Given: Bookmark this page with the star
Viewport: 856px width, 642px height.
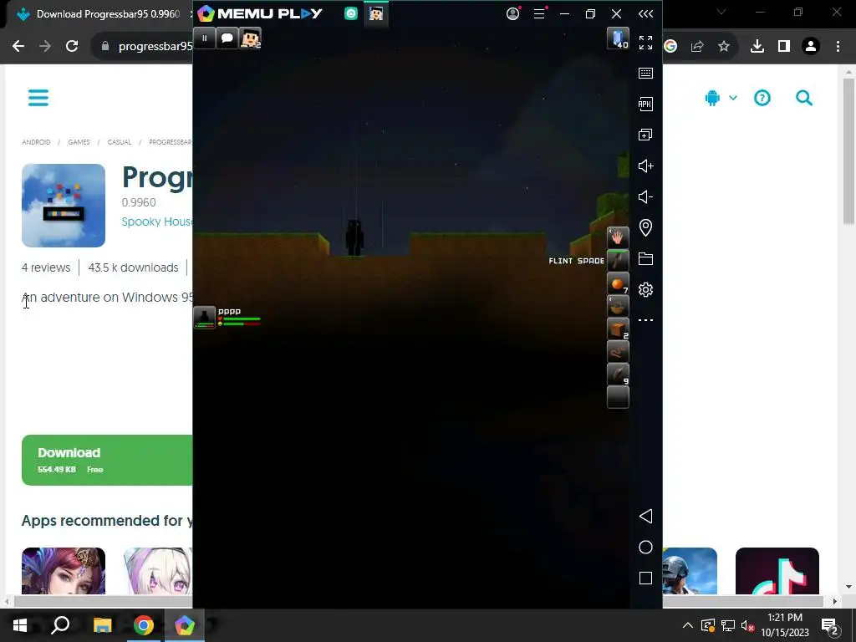Looking at the screenshot, I should coord(724,47).
